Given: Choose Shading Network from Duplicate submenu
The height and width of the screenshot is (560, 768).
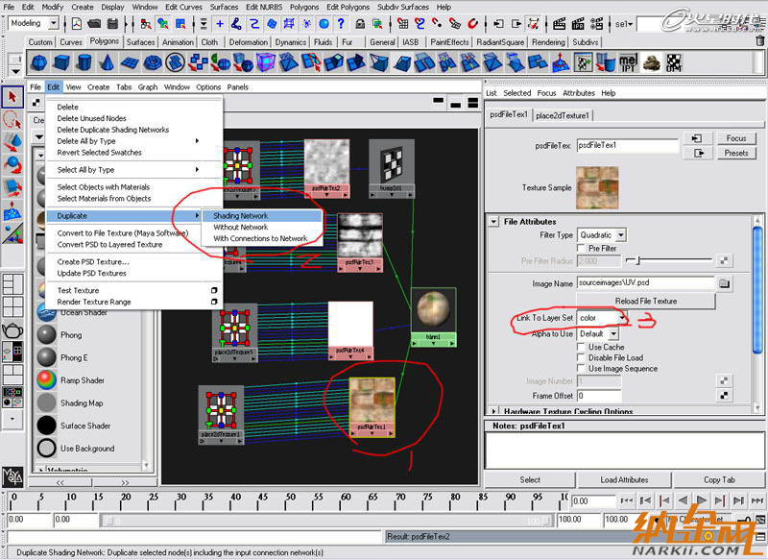Looking at the screenshot, I should (x=241, y=216).
